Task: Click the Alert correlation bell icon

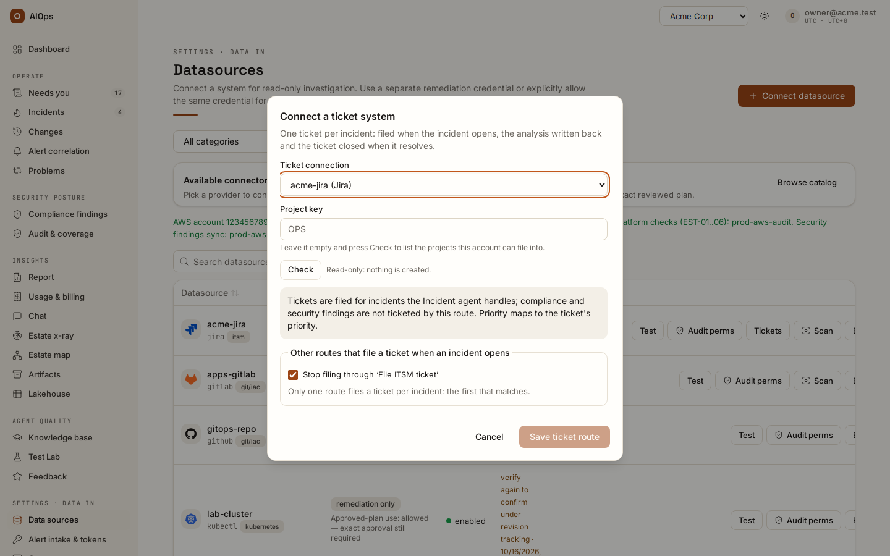Action: pos(17,151)
